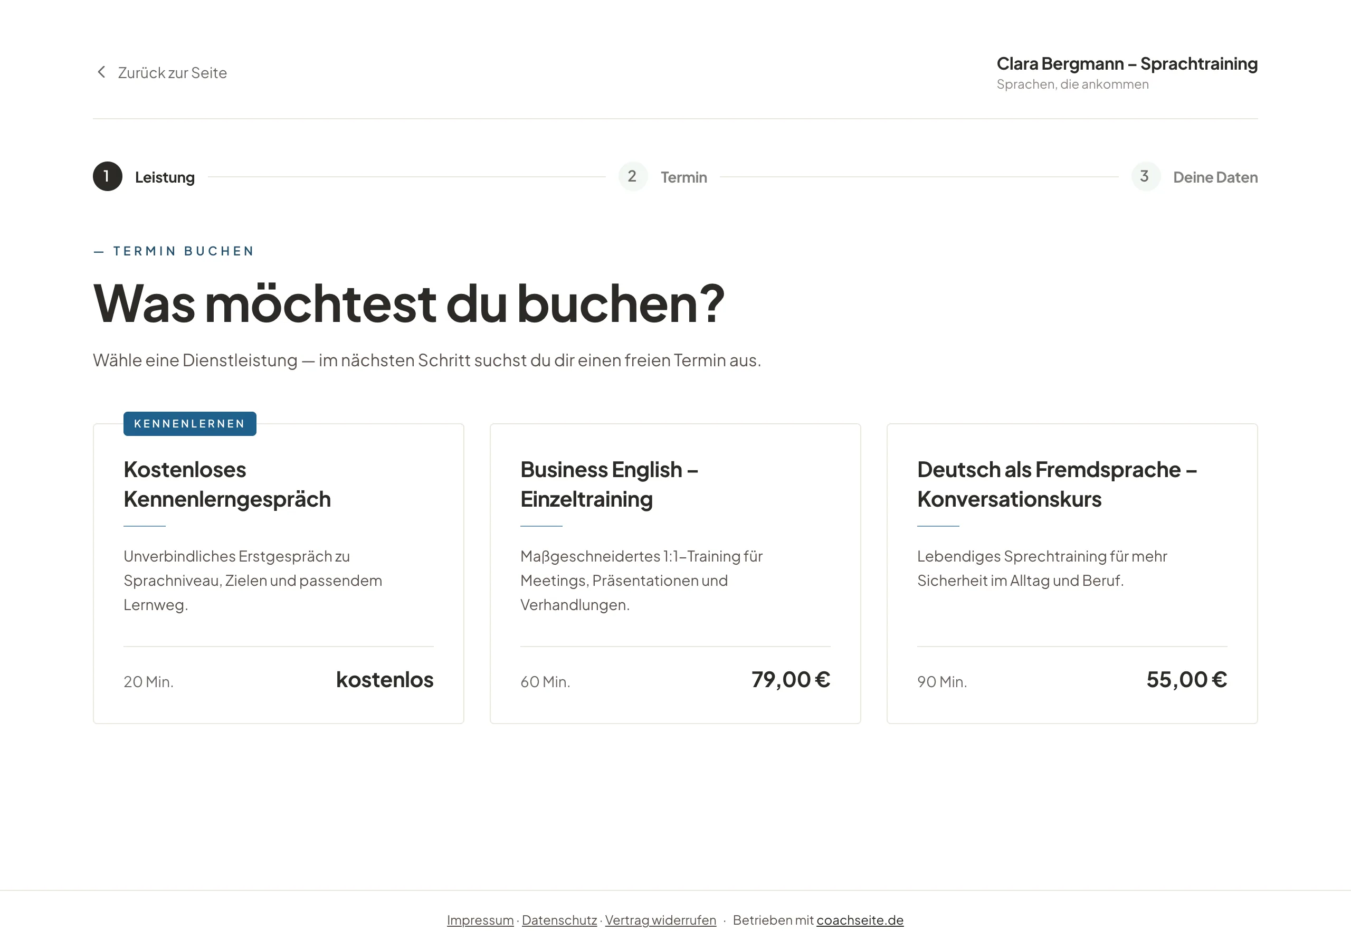Click the '55,00 €' price
Image resolution: width=1351 pixels, height=950 pixels.
(1187, 680)
